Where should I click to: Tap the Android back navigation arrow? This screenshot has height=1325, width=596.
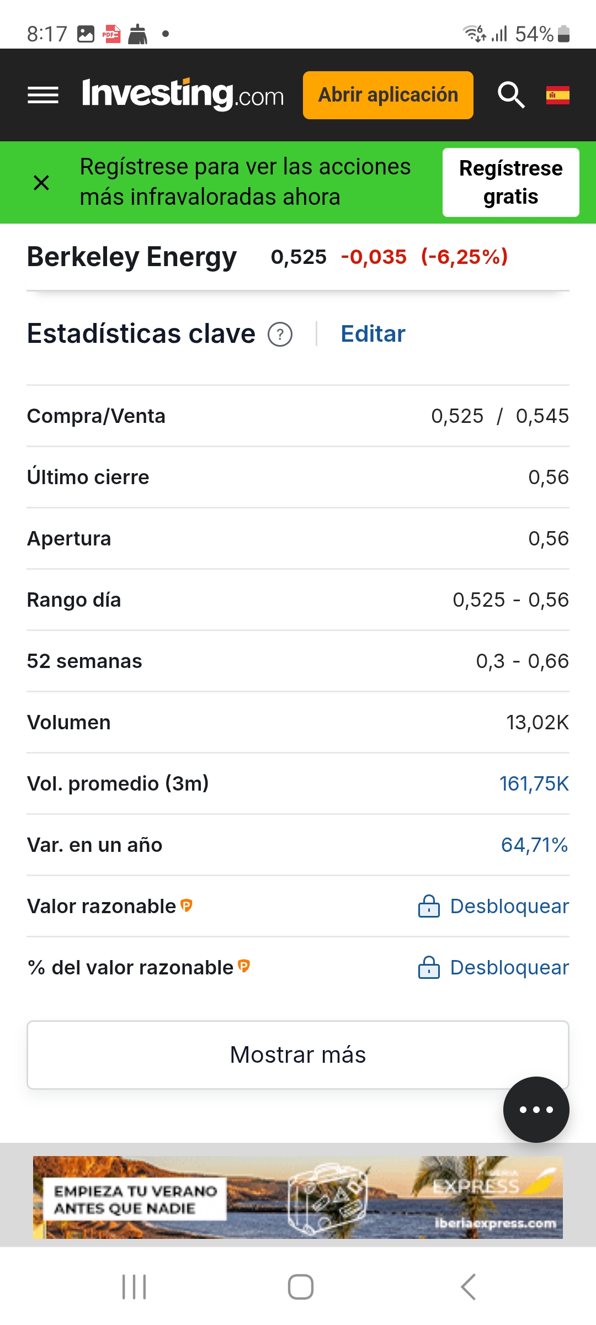[468, 1287]
